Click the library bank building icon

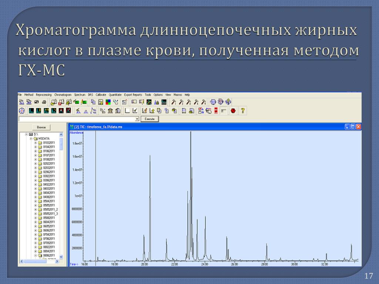[110, 111]
